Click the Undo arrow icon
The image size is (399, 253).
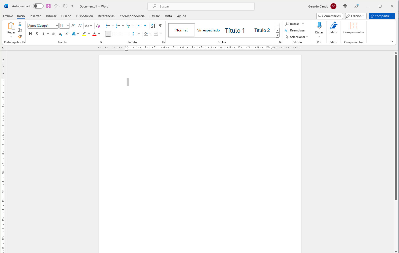pos(56,6)
